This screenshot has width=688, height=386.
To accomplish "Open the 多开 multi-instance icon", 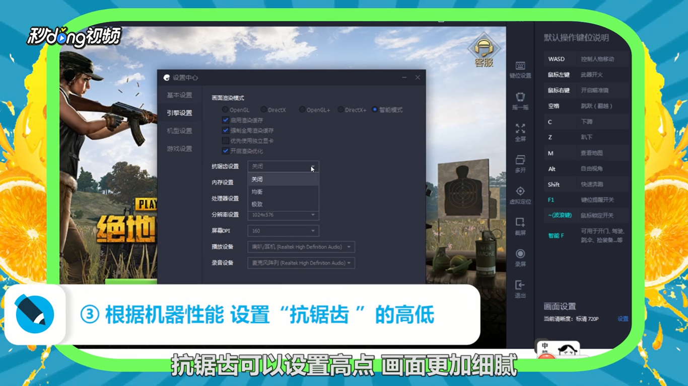I will [x=520, y=164].
